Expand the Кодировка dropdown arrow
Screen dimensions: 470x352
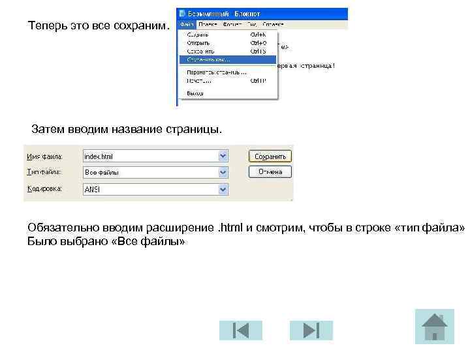(x=223, y=190)
